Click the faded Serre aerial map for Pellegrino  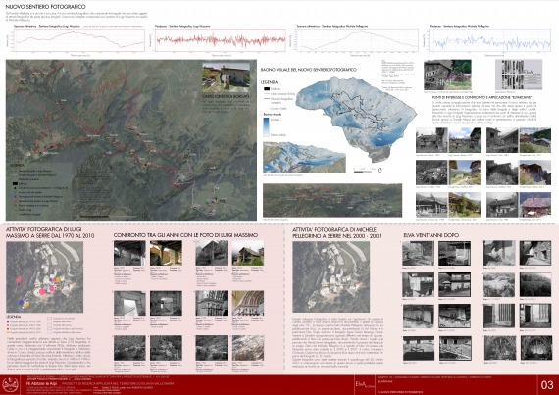coord(330,277)
